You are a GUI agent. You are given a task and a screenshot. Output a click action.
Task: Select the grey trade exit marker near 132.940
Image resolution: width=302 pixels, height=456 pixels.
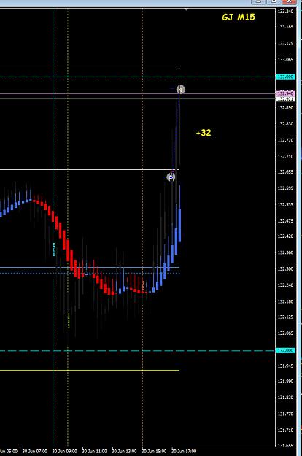[x=180, y=89]
